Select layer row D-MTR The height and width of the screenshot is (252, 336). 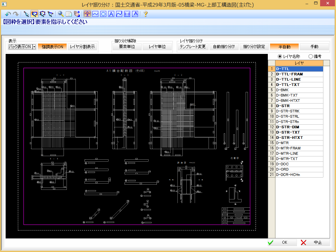tap(299, 143)
